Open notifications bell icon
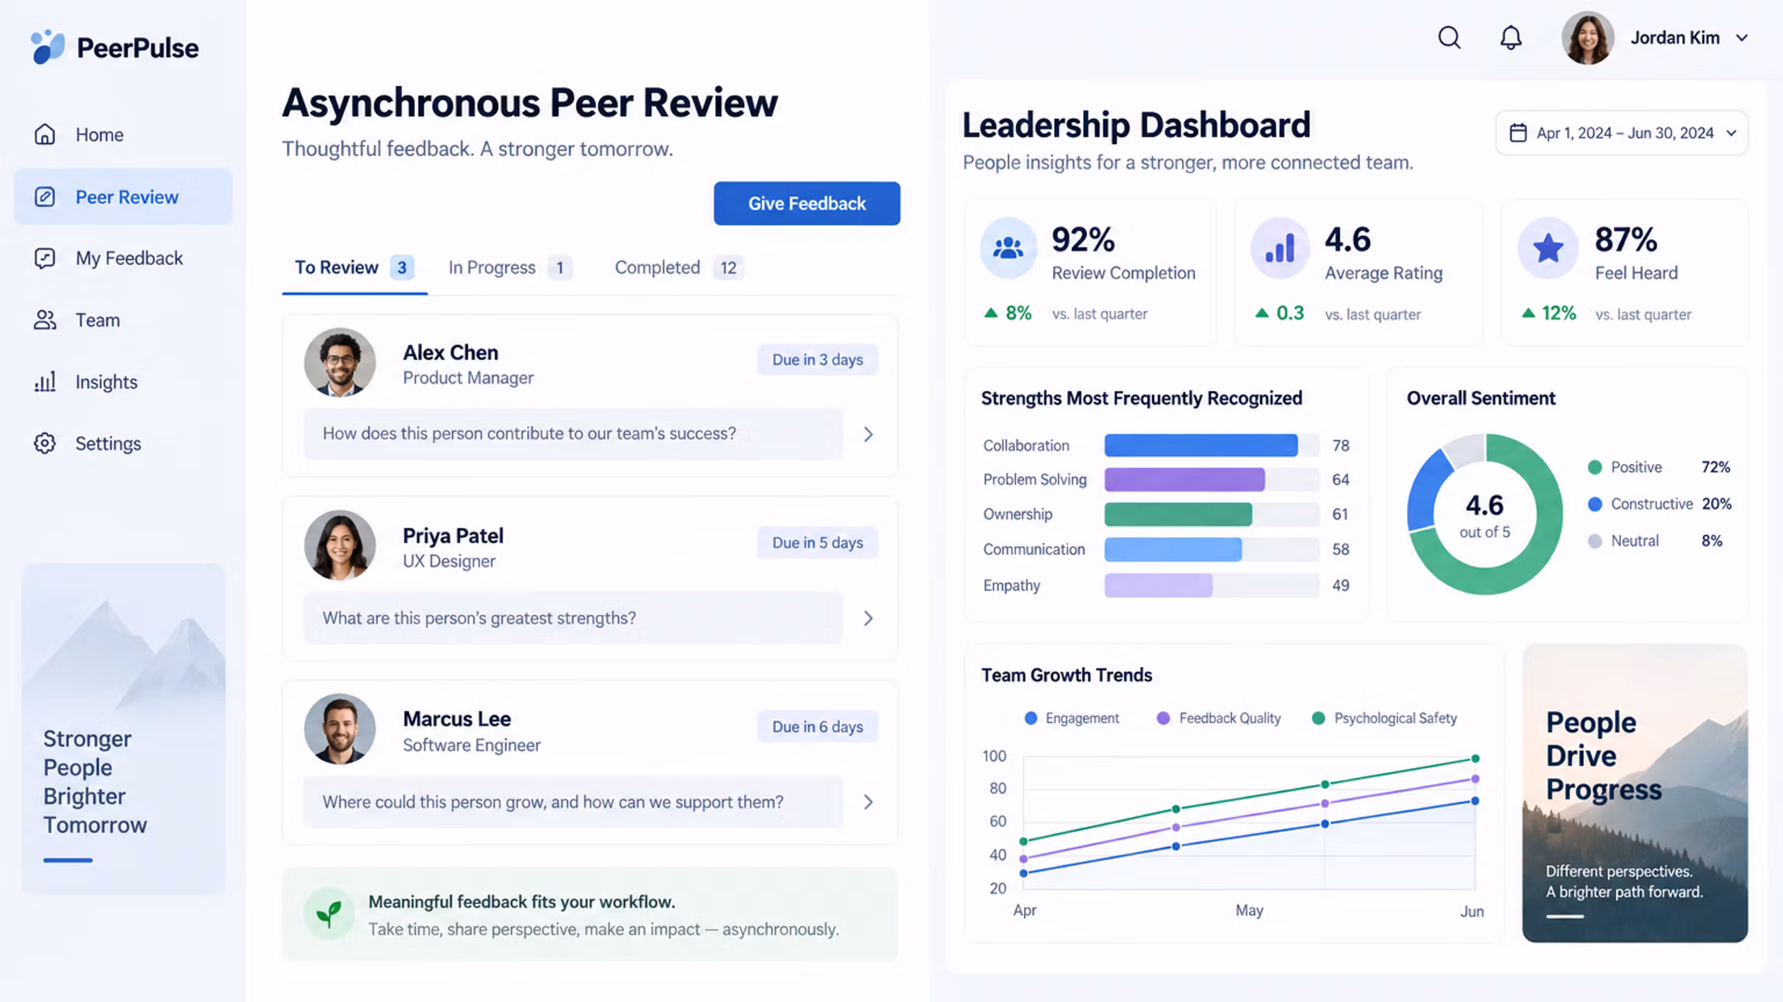The width and height of the screenshot is (1783, 1002). [x=1511, y=38]
